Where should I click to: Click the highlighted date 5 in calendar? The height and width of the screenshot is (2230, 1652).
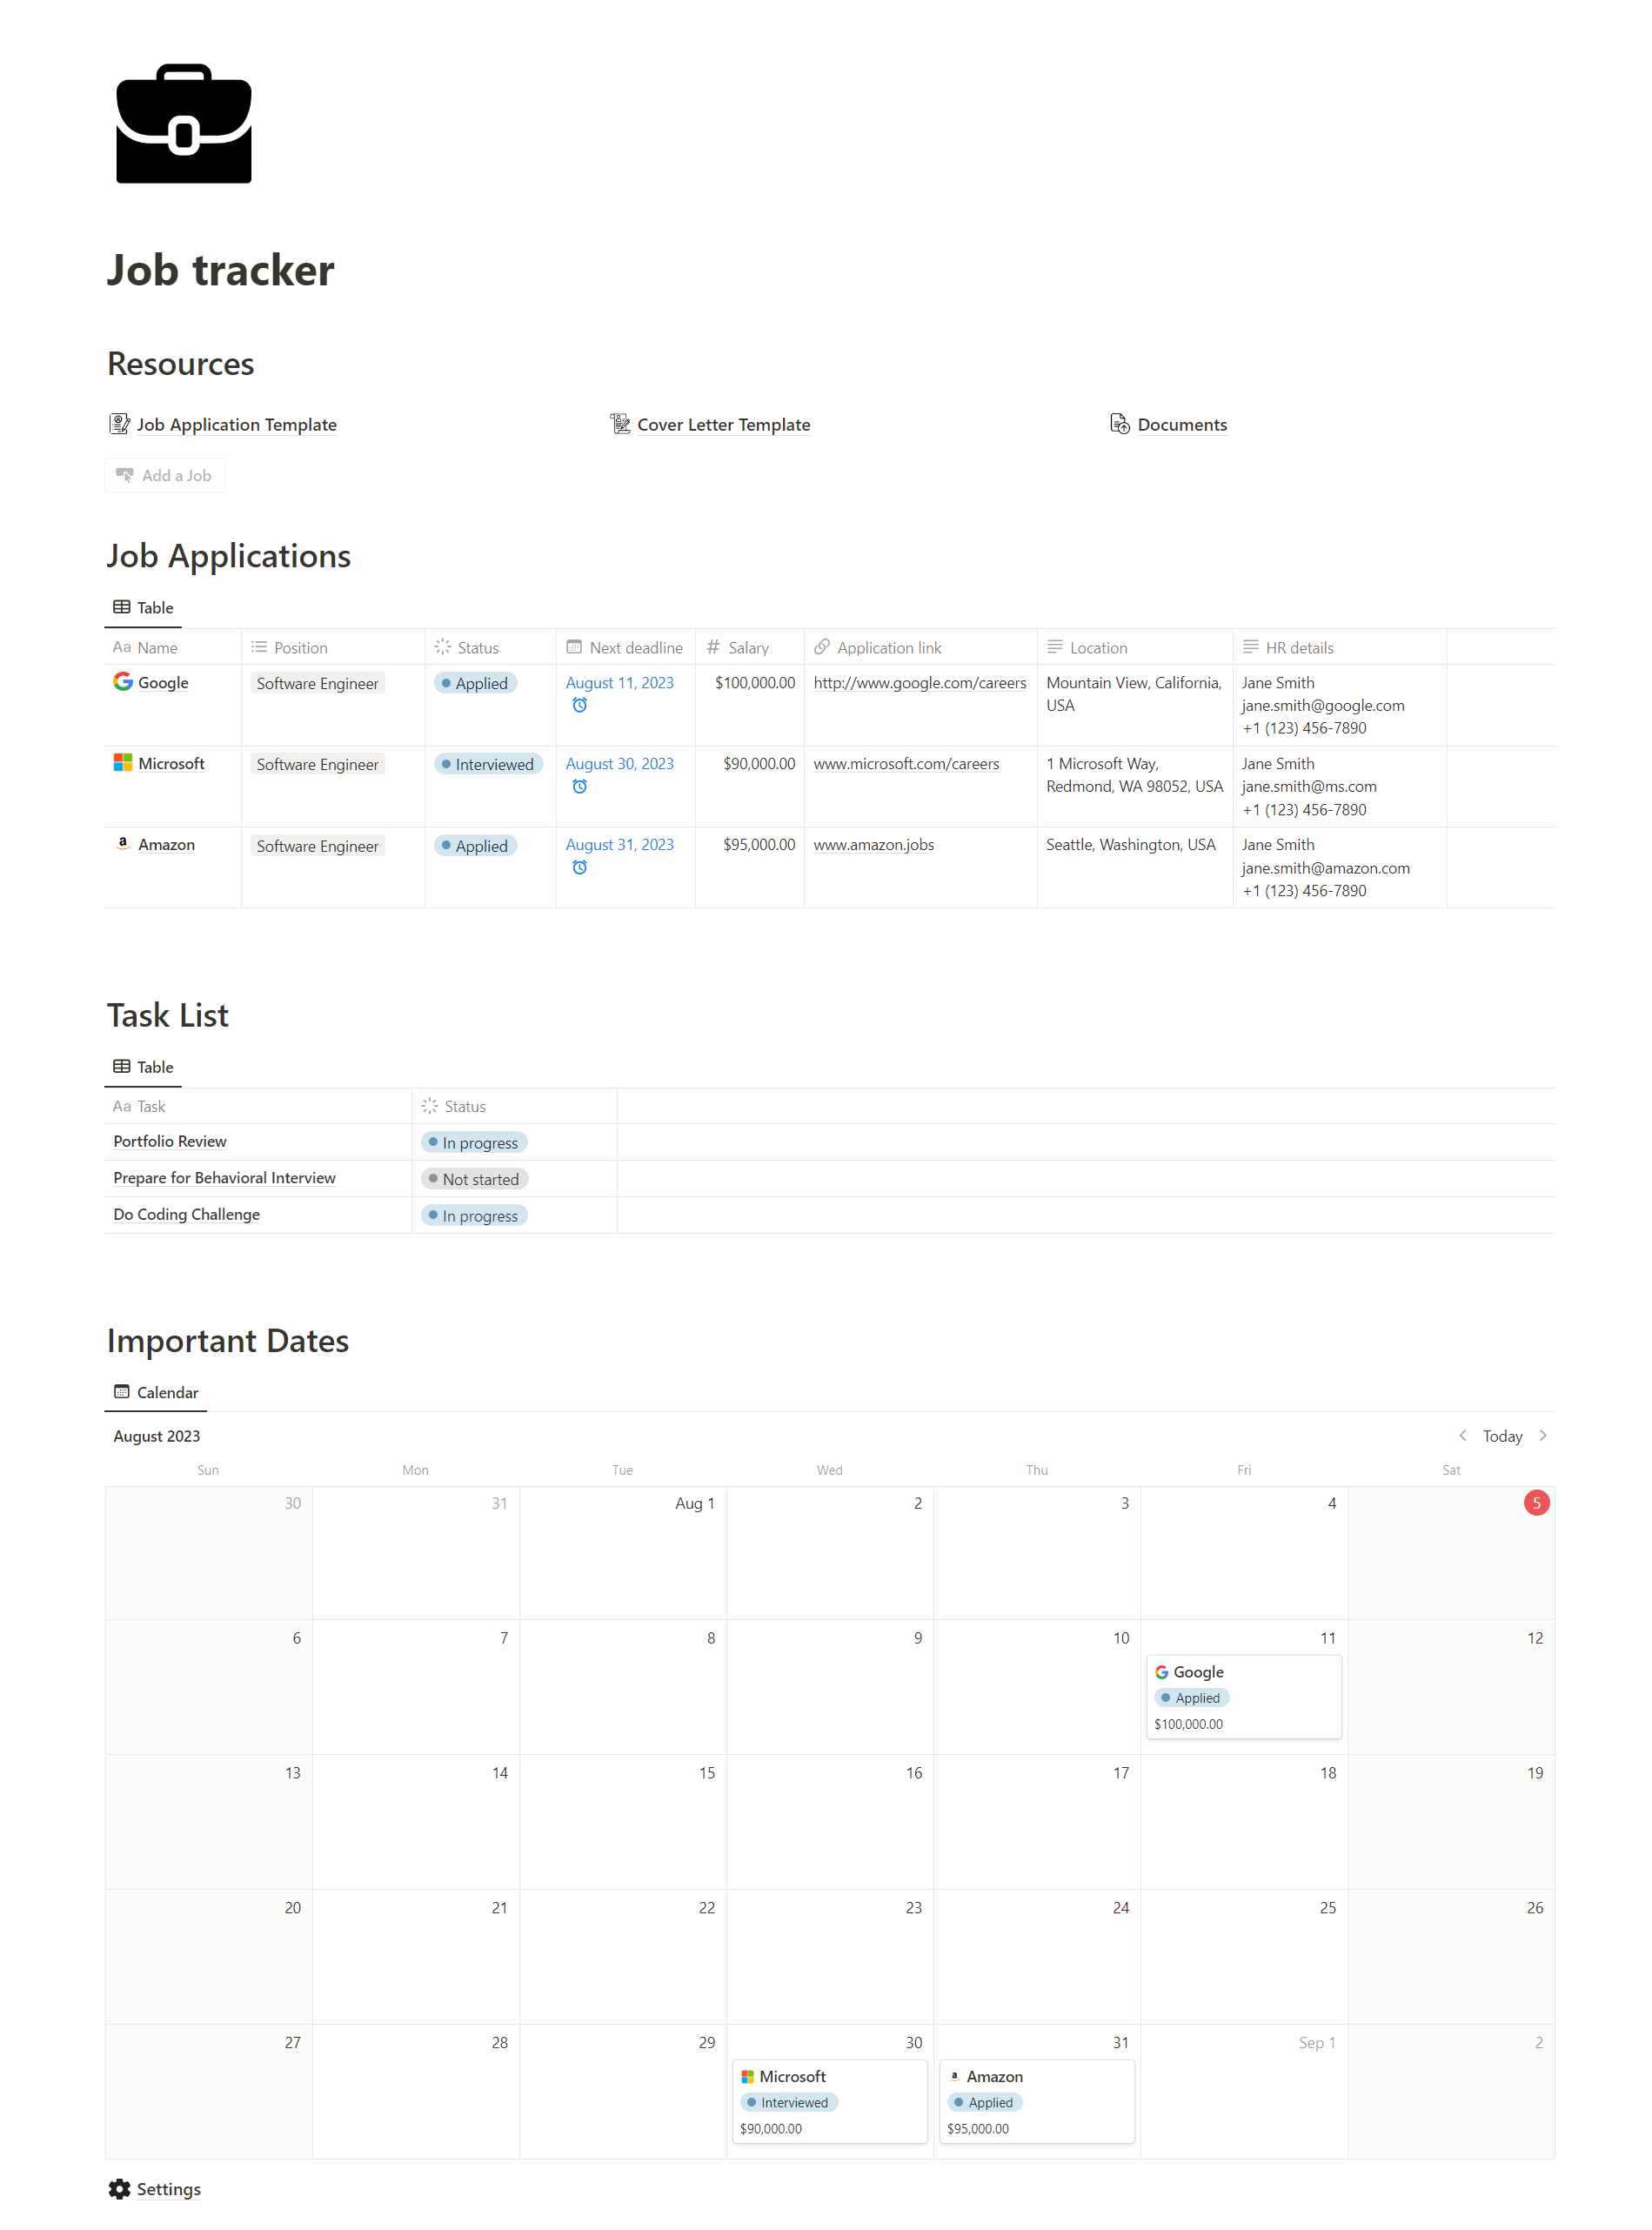point(1536,1502)
